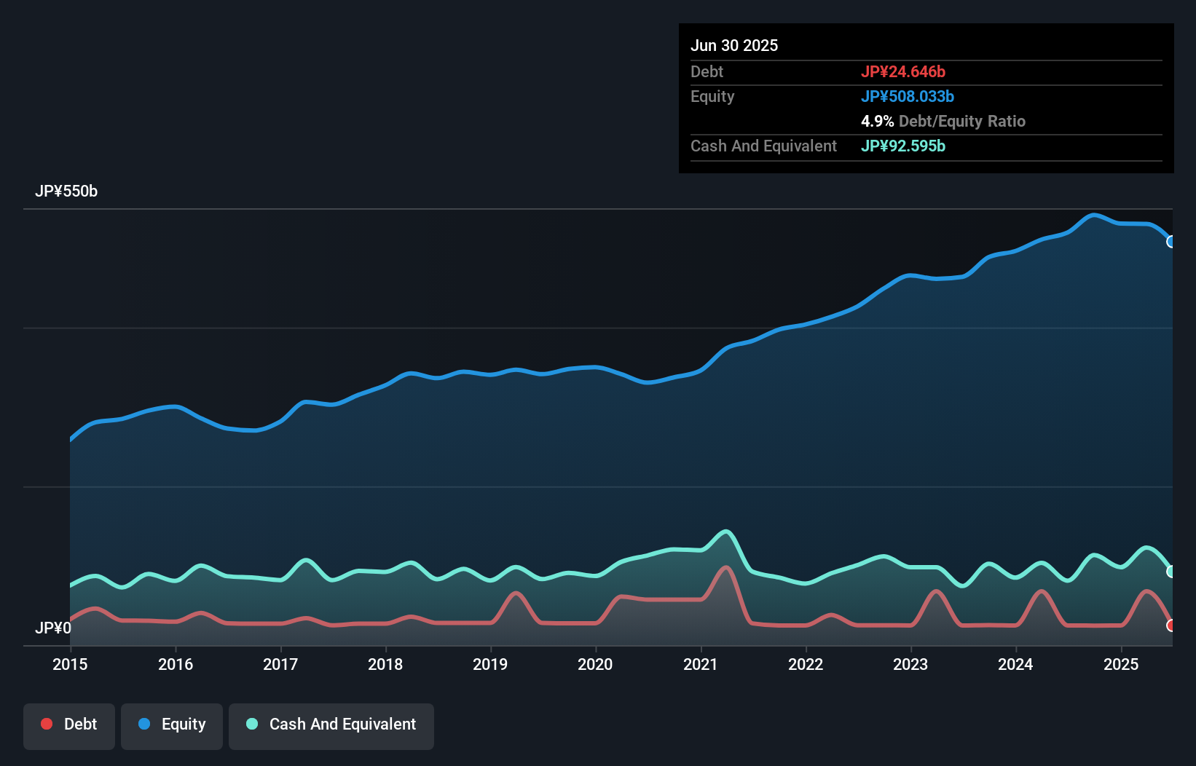Click the red Debt legend dot
The height and width of the screenshot is (766, 1196).
pos(46,724)
